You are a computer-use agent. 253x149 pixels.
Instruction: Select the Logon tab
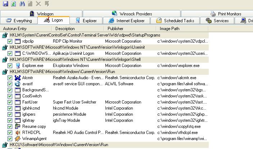pyautogui.click(x=54, y=20)
